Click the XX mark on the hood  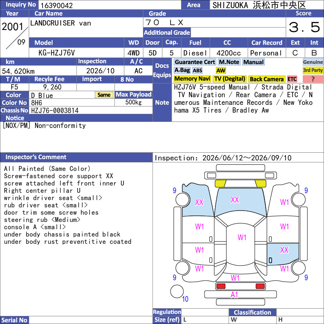click(x=235, y=200)
